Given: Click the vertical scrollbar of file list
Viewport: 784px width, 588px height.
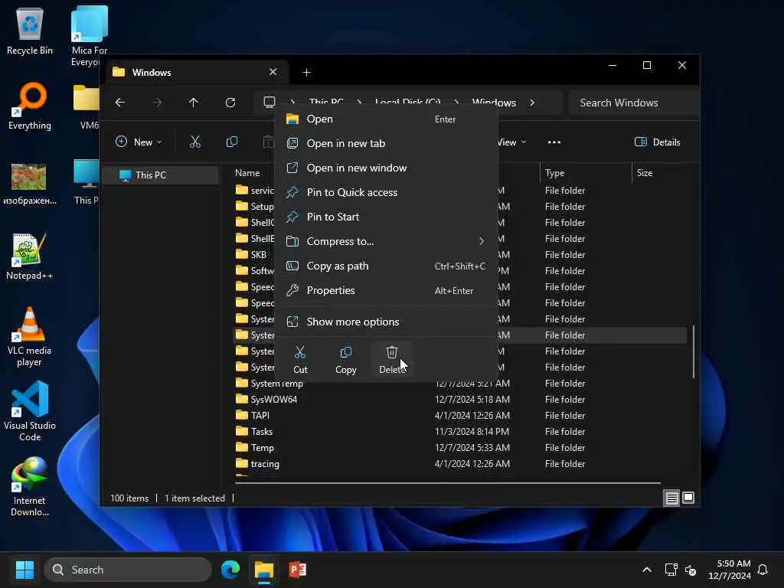Looking at the screenshot, I should (x=694, y=352).
